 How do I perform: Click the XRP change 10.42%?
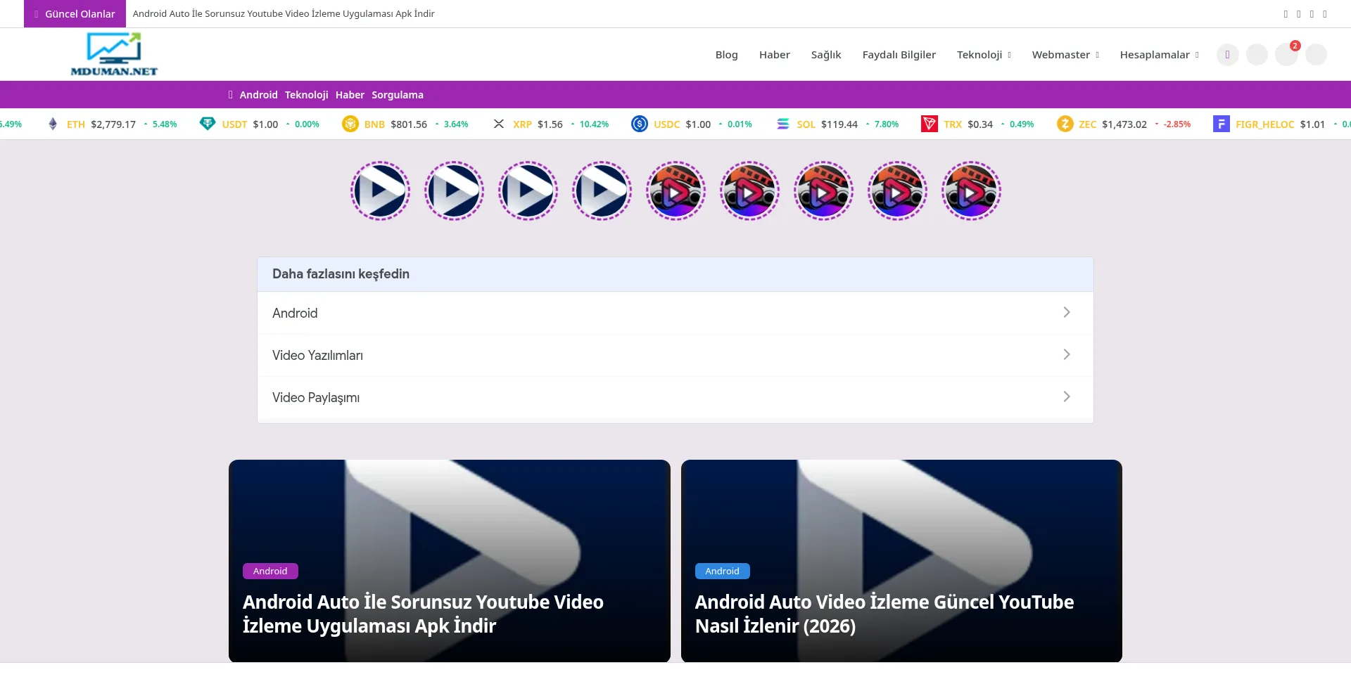[x=594, y=124]
